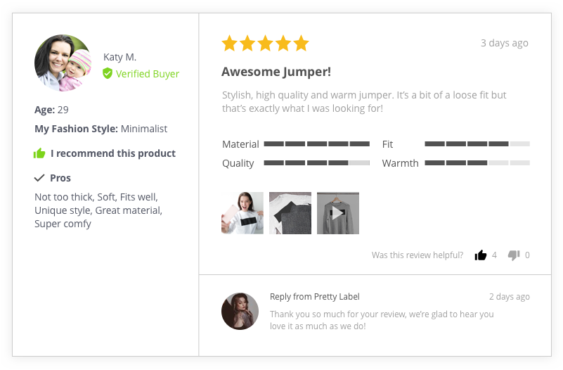Click Katy M. profile picture
Image resolution: width=563 pixels, height=370 pixels.
pos(63,63)
